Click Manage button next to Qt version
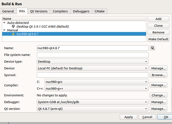The height and width of the screenshot is (124, 172). click(158, 109)
